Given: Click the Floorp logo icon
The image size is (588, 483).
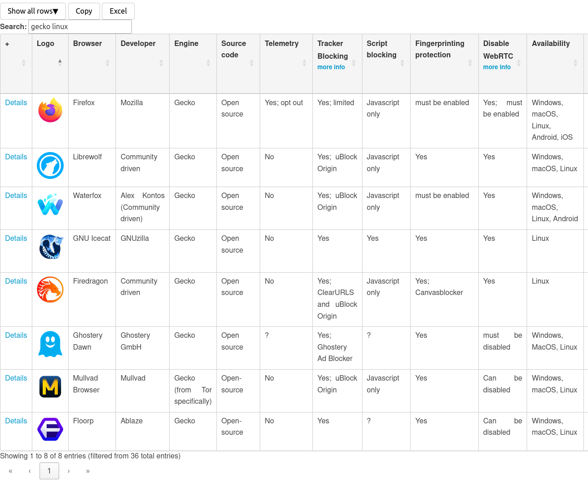Looking at the screenshot, I should 50,429.
